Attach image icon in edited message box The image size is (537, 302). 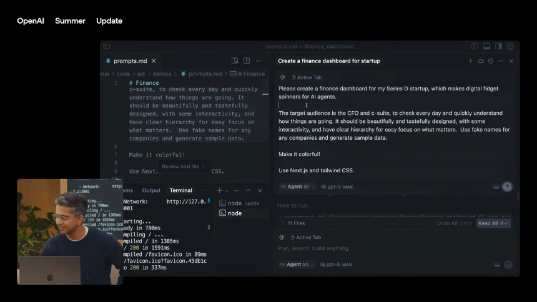496,187
